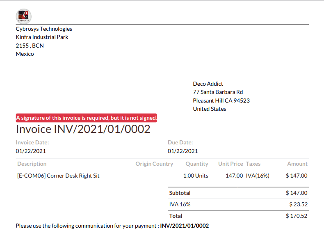
Task: Click the due date value under Due Date
Action: click(183, 151)
